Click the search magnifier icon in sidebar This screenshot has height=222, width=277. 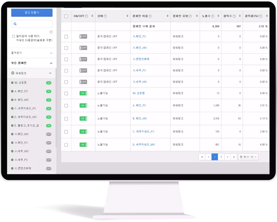(x=15, y=24)
